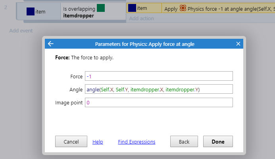Image resolution: width=275 pixels, height=159 pixels.
Task: Click the Back button
Action: 184,141
